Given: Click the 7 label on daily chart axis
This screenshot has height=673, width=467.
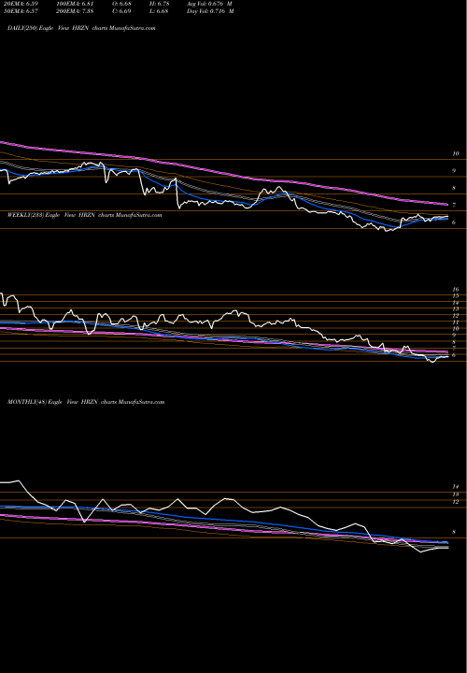Looking at the screenshot, I should click(x=454, y=205).
